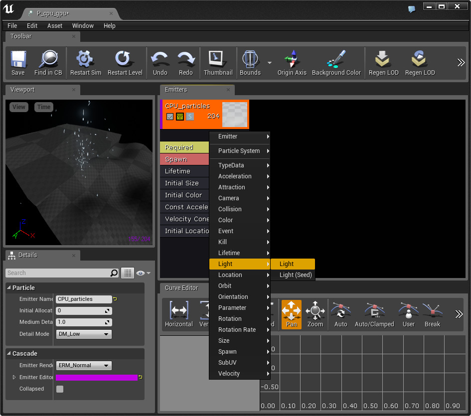Open the Emitter Render ERM_Normal dropdown

coord(84,366)
